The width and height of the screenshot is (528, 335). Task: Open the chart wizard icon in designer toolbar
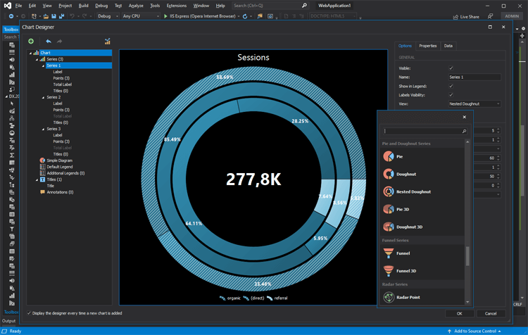(107, 42)
